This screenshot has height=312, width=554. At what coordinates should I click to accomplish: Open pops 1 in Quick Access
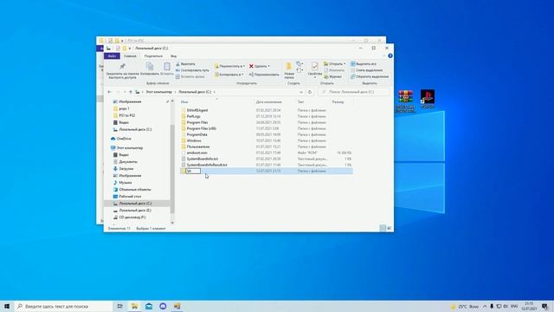coord(124,108)
